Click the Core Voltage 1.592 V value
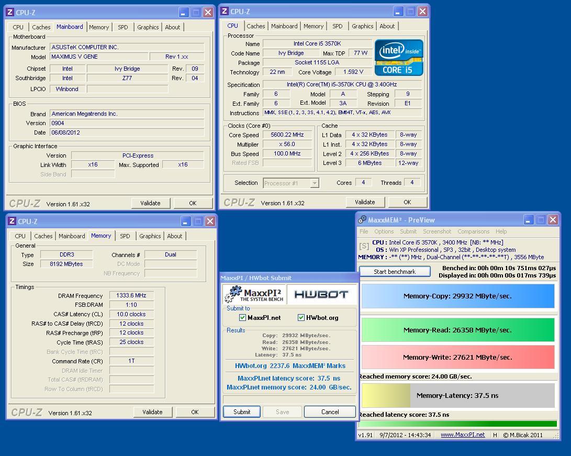 (353, 72)
